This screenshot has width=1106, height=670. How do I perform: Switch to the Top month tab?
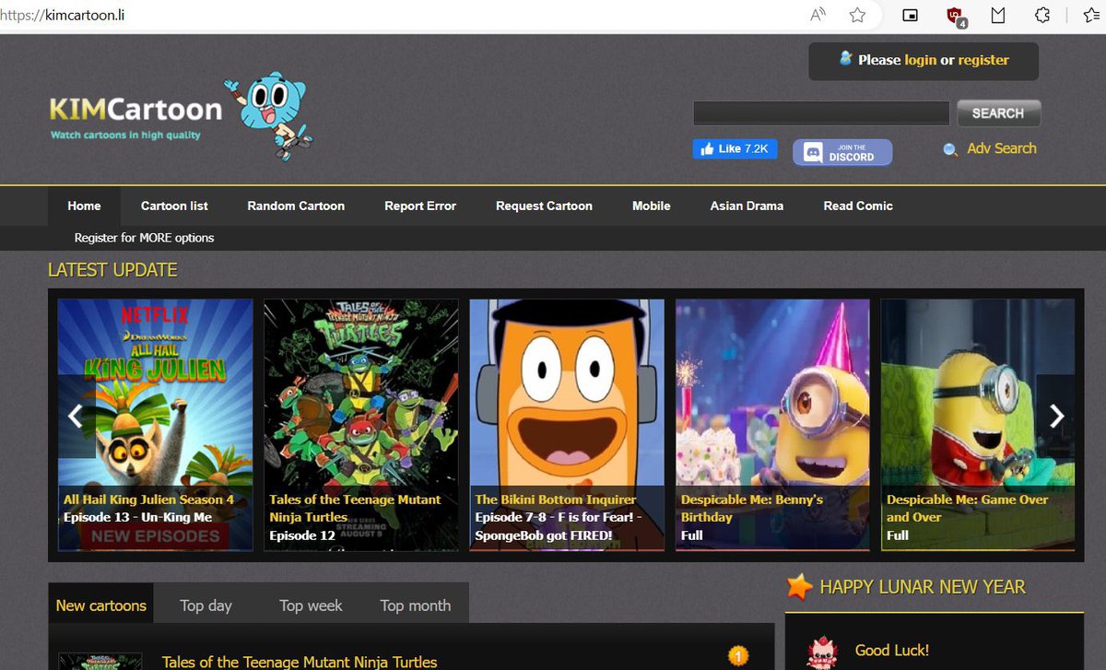(415, 605)
